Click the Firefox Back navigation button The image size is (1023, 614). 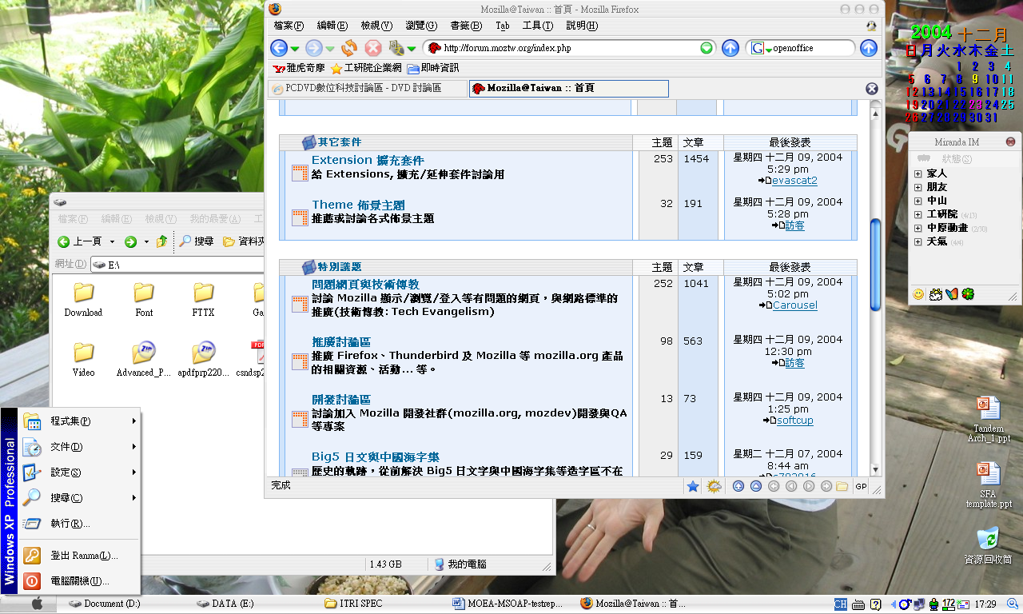[x=278, y=48]
